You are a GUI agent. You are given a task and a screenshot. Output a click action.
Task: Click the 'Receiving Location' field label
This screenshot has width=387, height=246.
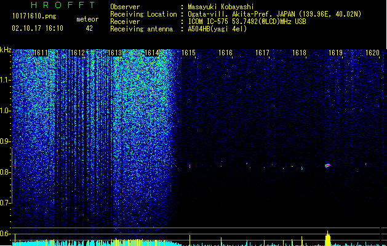[143, 14]
